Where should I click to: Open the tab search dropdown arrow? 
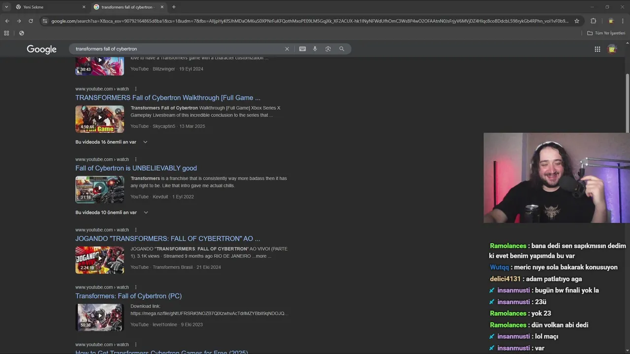point(6,7)
